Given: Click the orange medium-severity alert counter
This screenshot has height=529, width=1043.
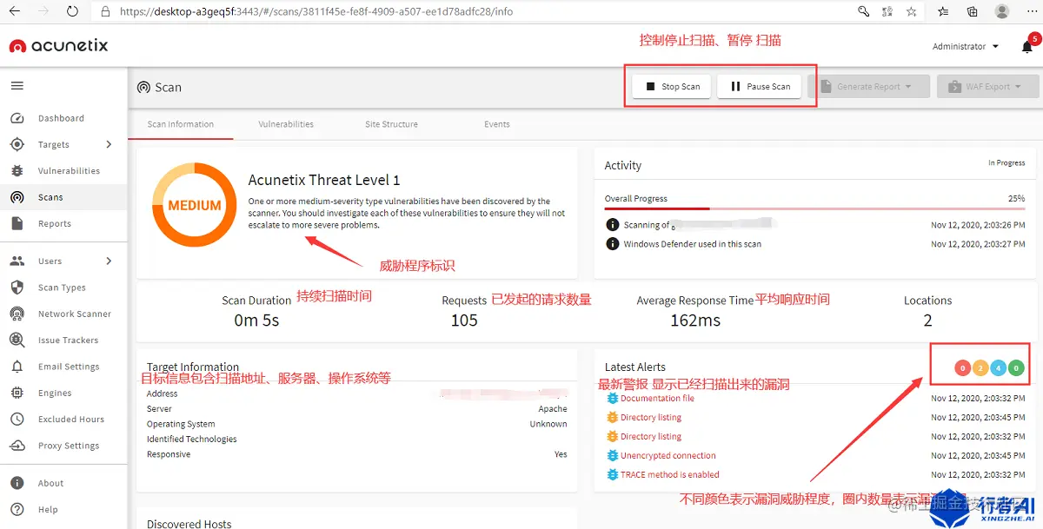Looking at the screenshot, I should coord(980,368).
